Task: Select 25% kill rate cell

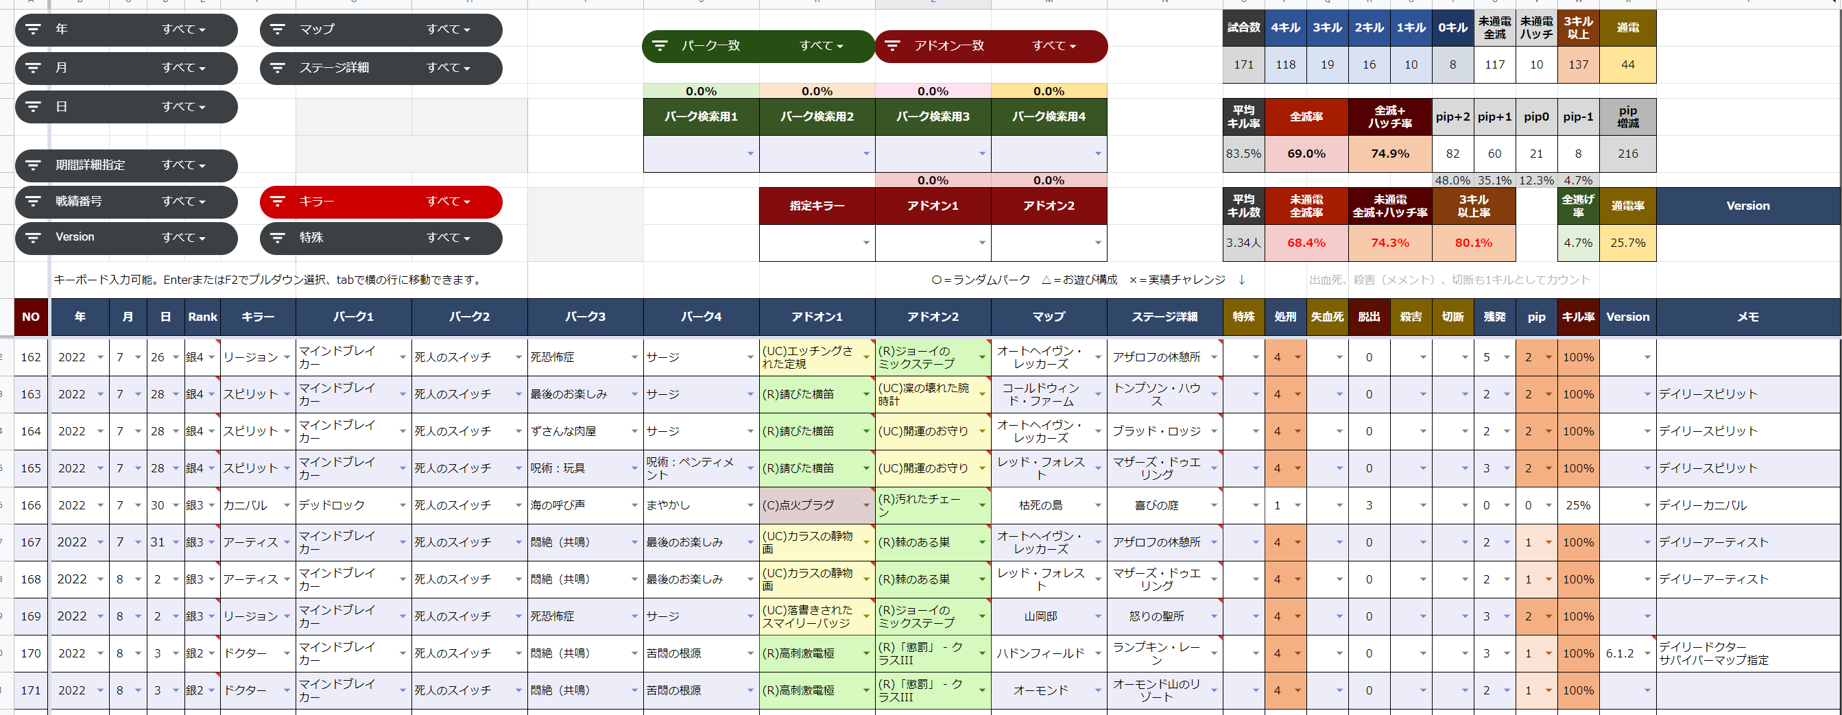Action: (x=1578, y=505)
